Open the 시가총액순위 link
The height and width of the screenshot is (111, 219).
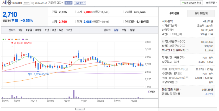(x=170, y=26)
